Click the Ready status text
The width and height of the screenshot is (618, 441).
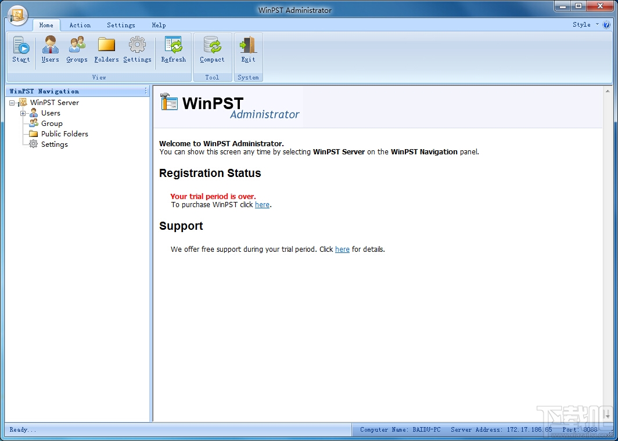click(23, 429)
